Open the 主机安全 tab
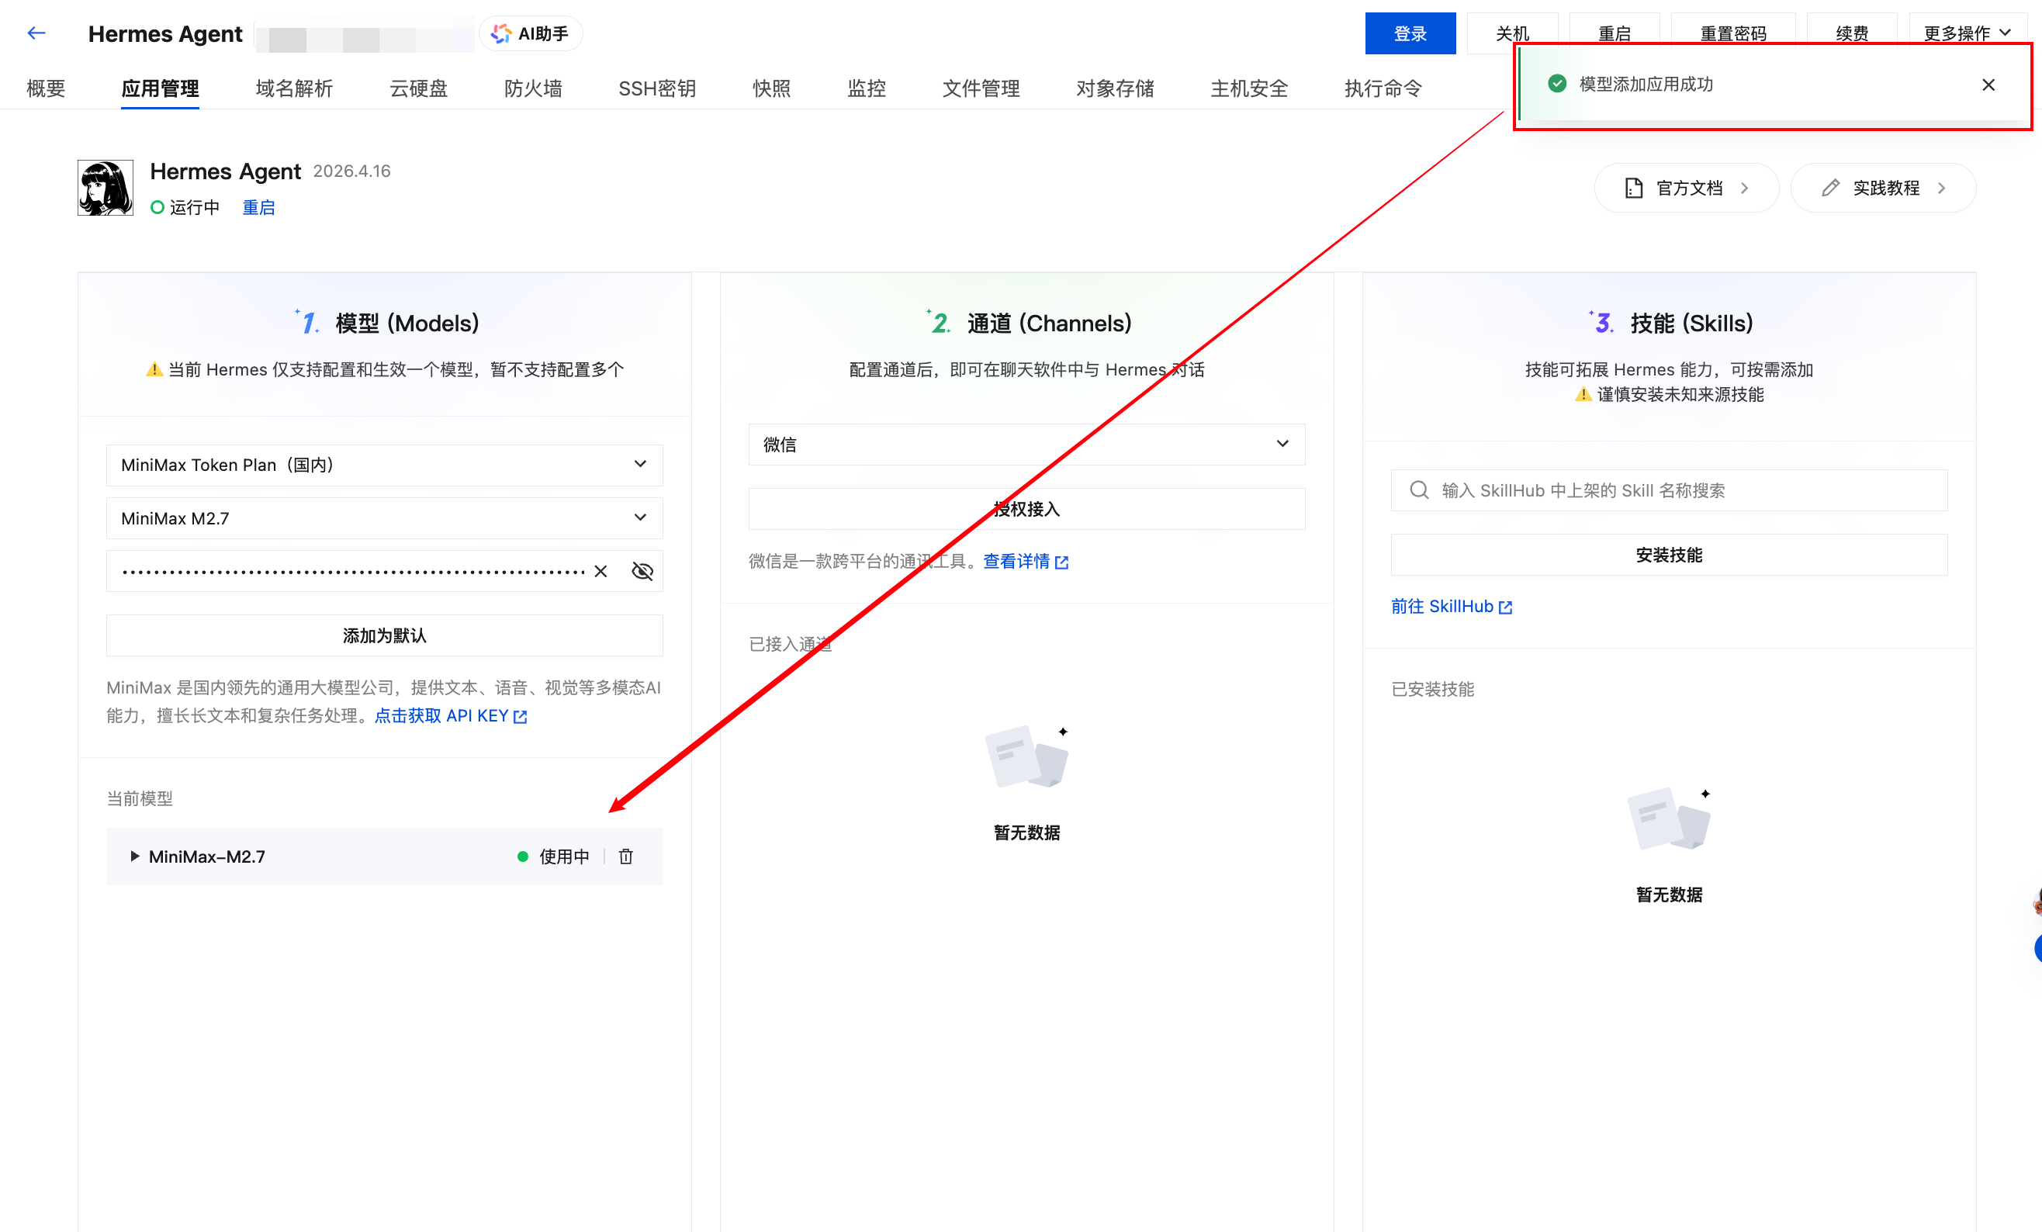The width and height of the screenshot is (2042, 1232). [1249, 88]
